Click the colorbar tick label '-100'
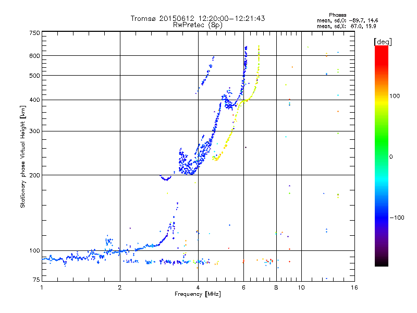Viewport: 417px width, 313px height. 397,218
